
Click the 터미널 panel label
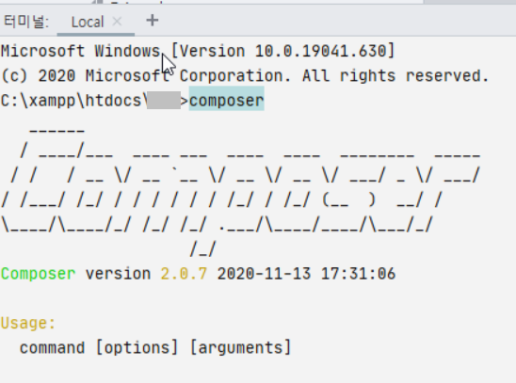click(26, 22)
